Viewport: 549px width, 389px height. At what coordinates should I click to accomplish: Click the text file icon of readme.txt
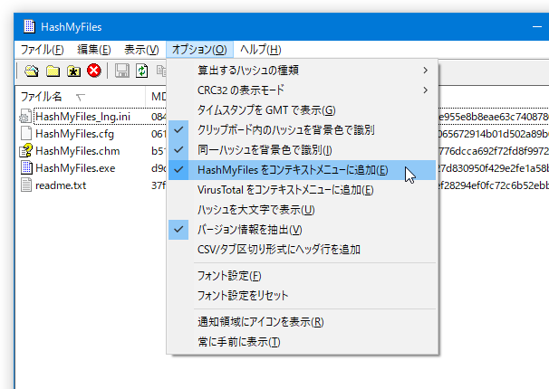26,185
